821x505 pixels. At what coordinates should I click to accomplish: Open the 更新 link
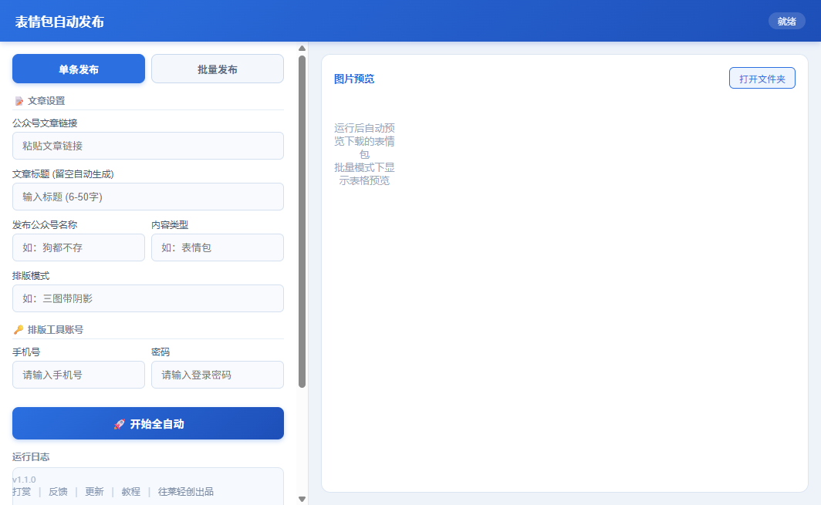(x=94, y=491)
